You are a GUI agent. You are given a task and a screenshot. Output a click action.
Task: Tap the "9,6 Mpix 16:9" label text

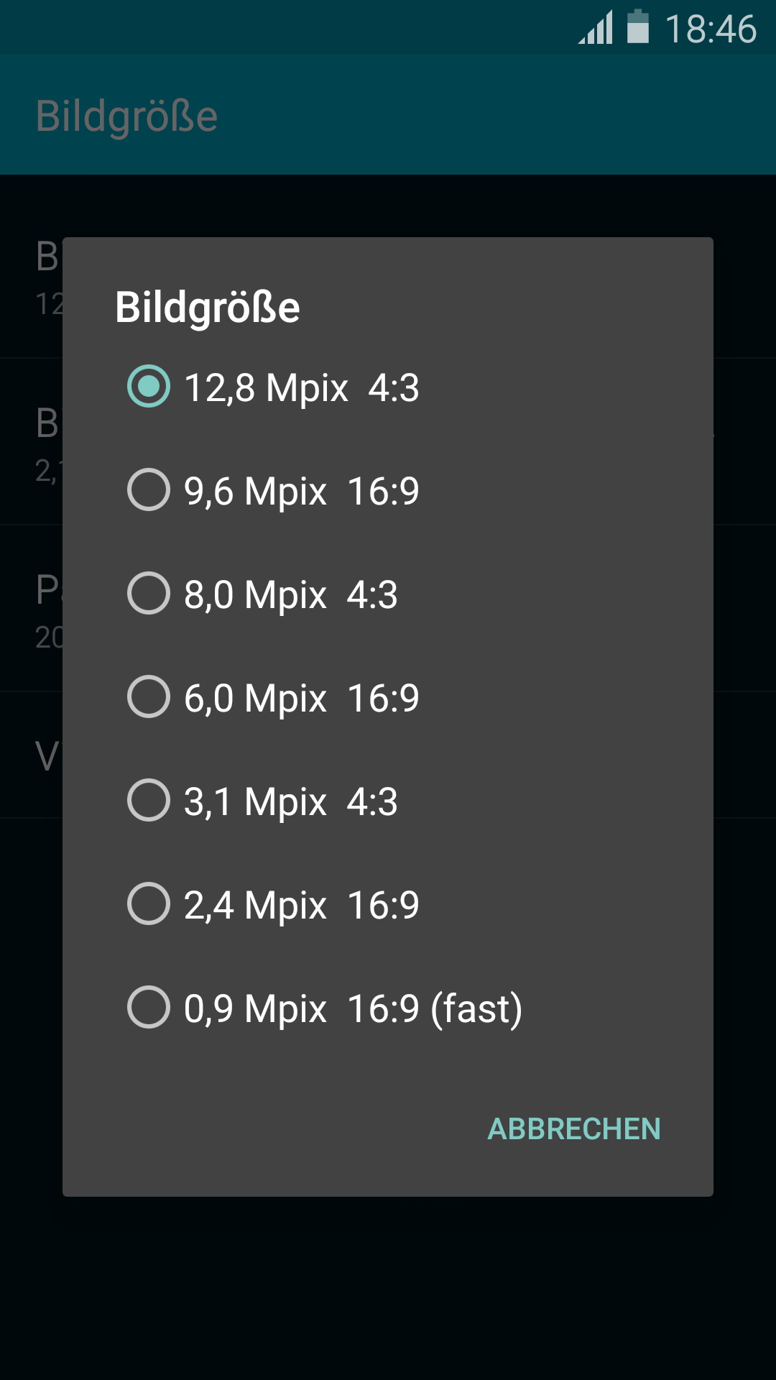pyautogui.click(x=301, y=491)
